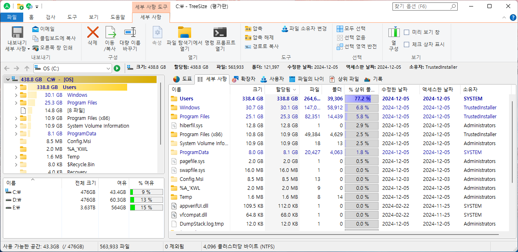Expand Program Files node in tree
Image resolution: width=518 pixels, height=252 pixels.
coord(16,103)
